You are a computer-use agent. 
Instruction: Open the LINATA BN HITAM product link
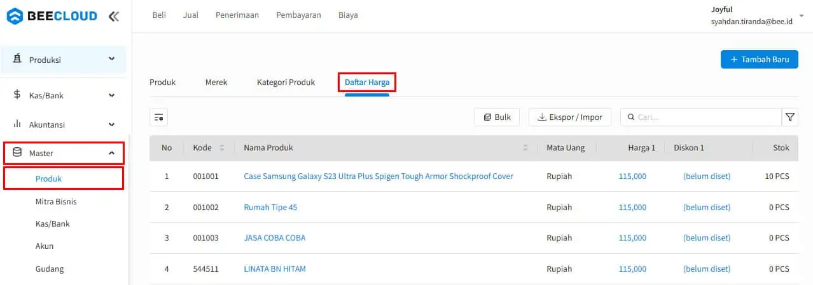click(x=275, y=269)
